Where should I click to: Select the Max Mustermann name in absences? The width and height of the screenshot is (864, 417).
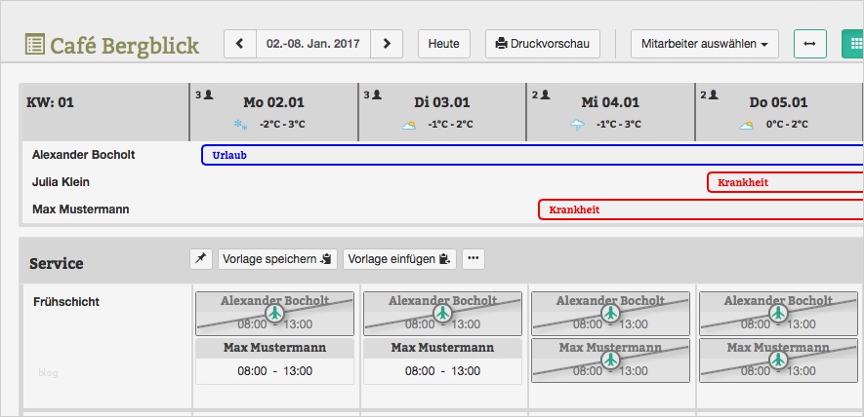pyautogui.click(x=80, y=209)
